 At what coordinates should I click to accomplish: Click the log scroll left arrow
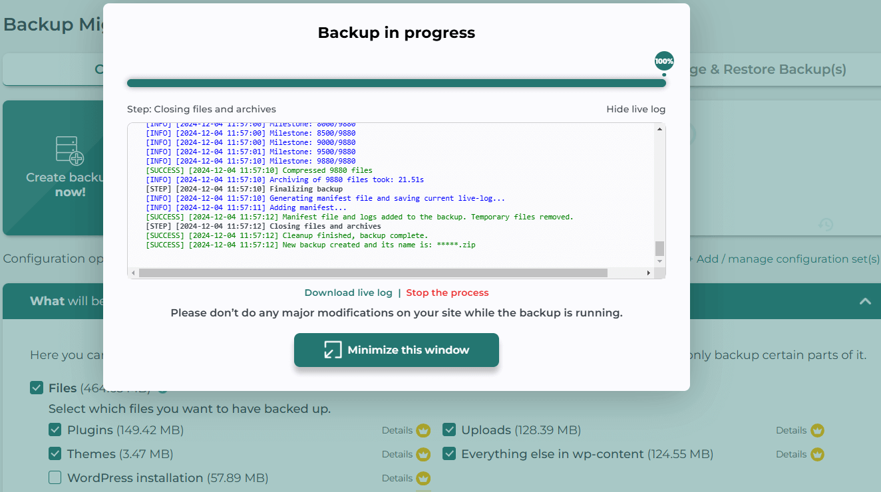[134, 273]
